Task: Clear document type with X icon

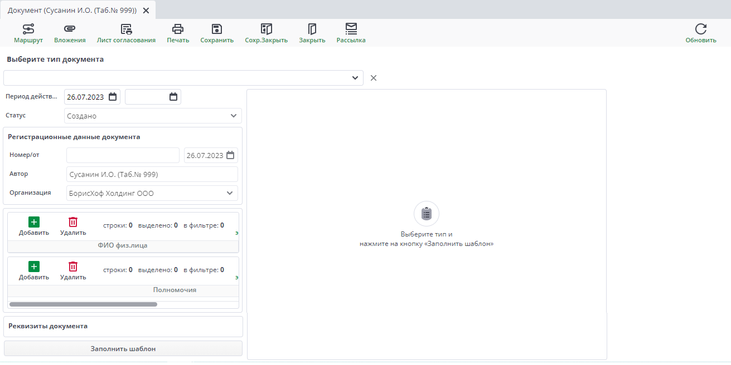Action: point(374,78)
